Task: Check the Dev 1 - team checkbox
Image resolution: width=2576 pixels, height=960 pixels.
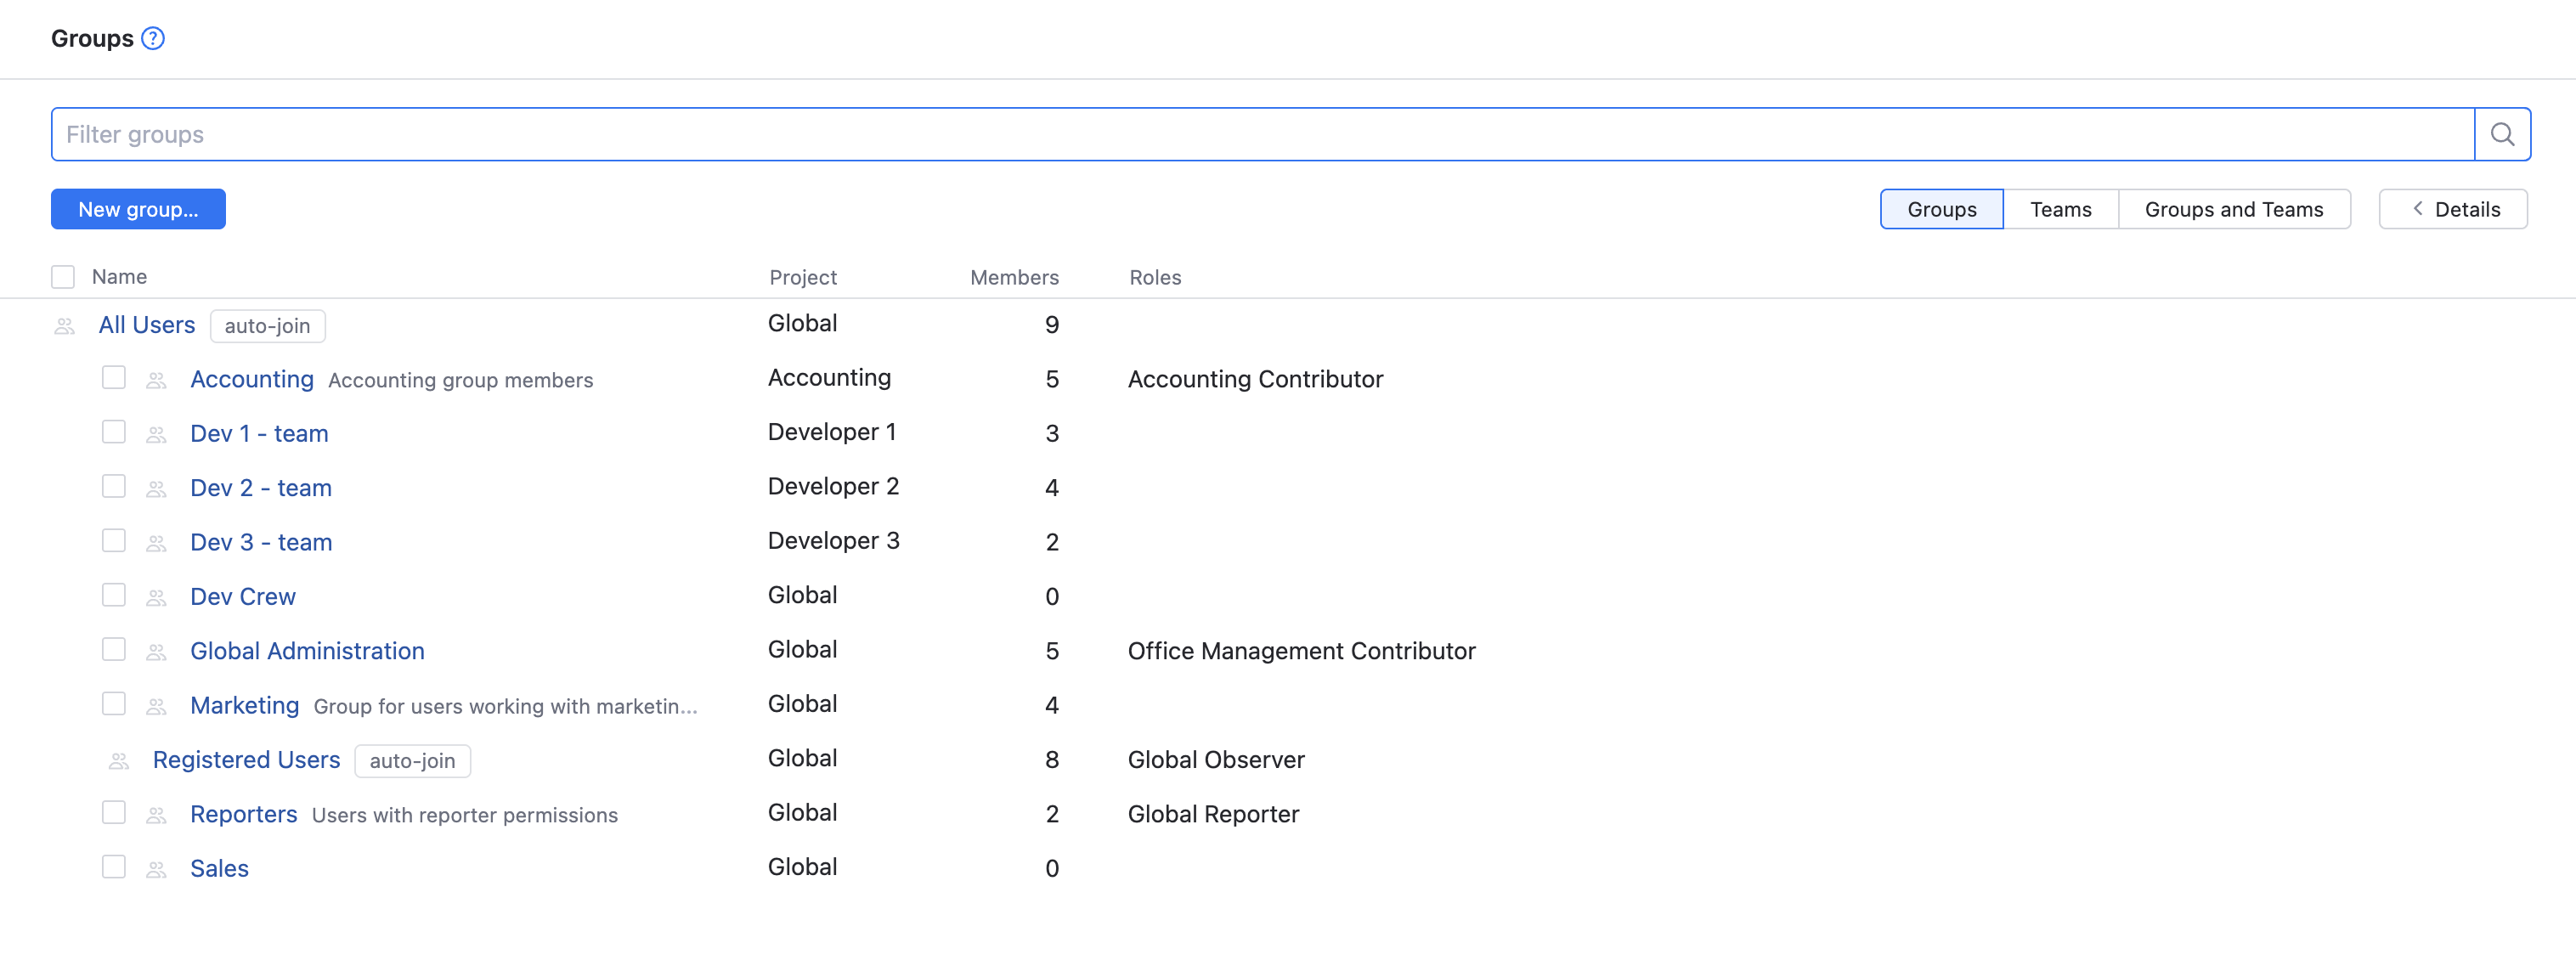Action: tap(114, 432)
